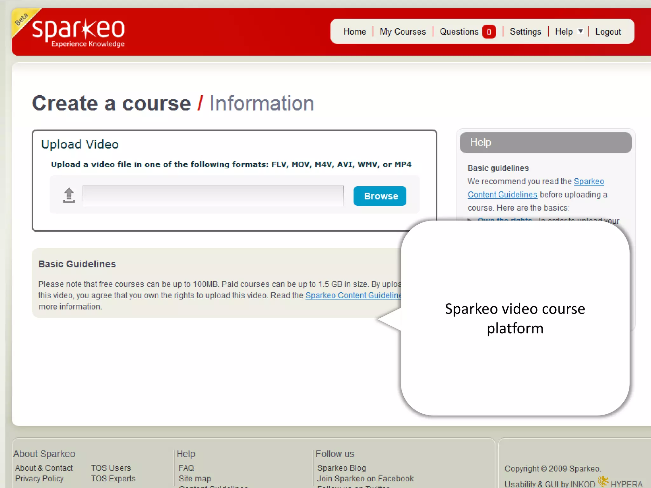The image size is (651, 488).
Task: Expand the Help dropdown arrow
Action: click(580, 31)
